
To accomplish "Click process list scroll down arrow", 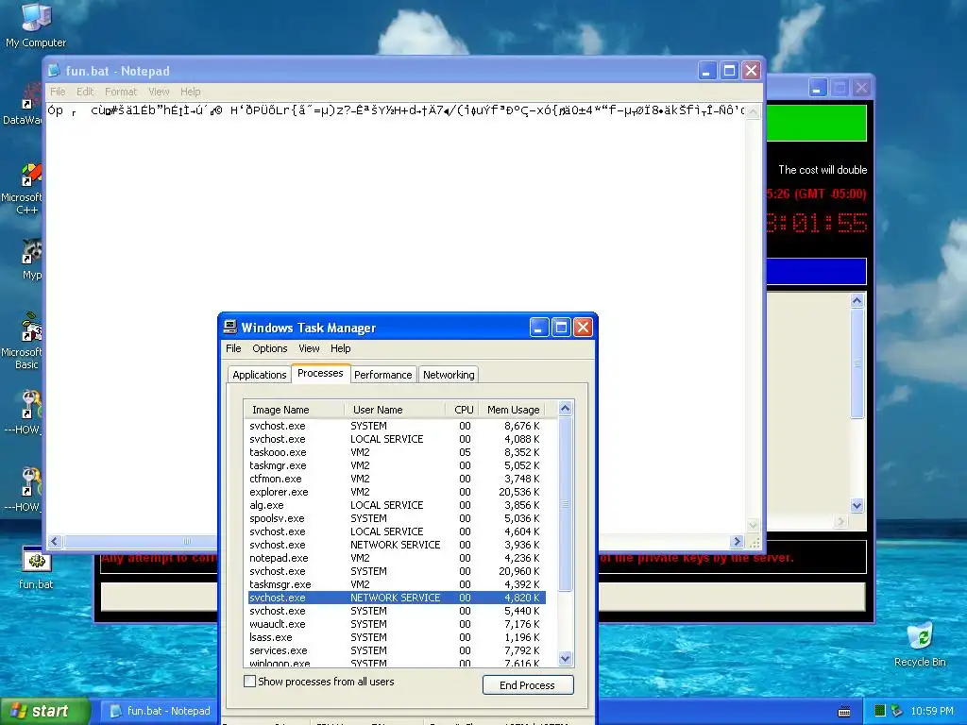I will click(x=565, y=658).
